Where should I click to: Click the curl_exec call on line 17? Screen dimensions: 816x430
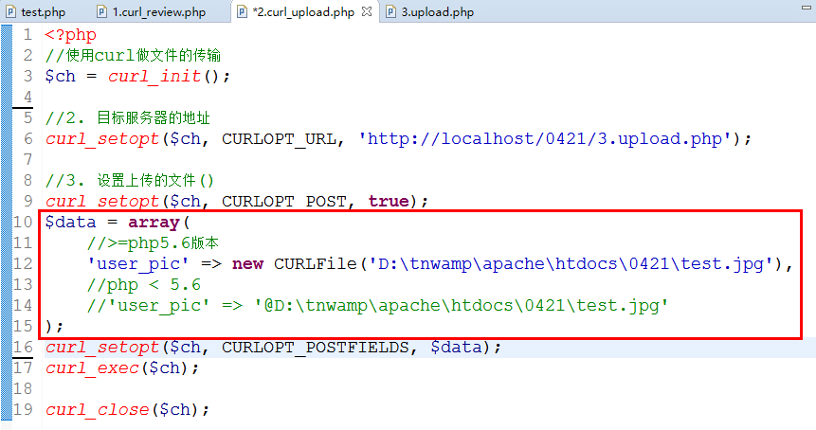[x=92, y=368]
